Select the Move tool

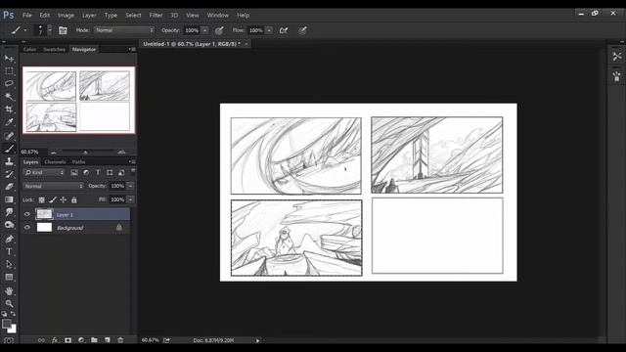[x=9, y=59]
